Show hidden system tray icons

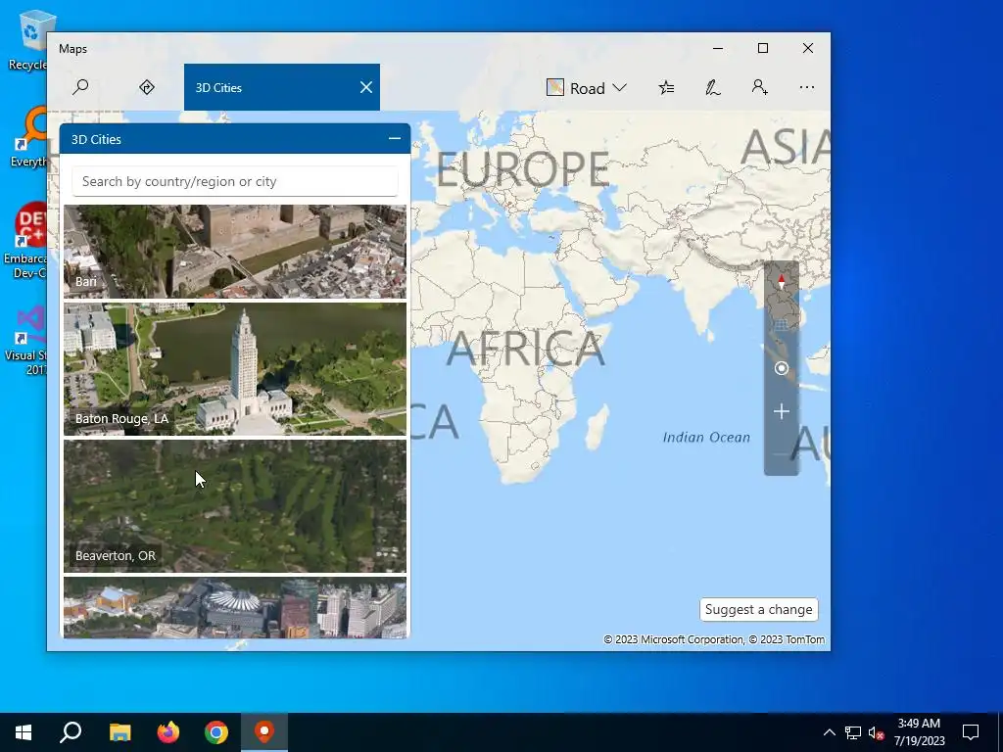829,732
